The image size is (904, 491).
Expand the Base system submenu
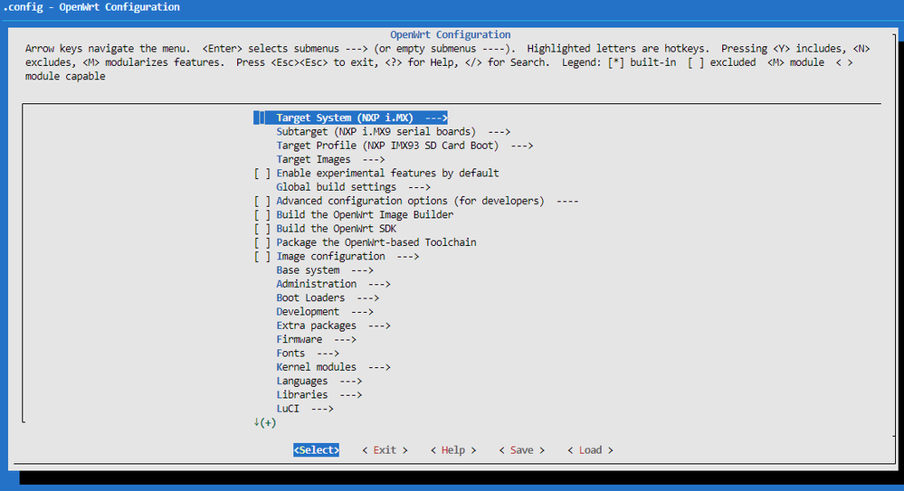[x=325, y=269]
